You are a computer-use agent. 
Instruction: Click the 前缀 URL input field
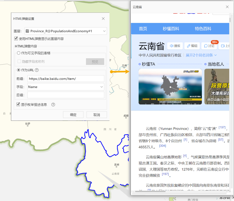66,79
